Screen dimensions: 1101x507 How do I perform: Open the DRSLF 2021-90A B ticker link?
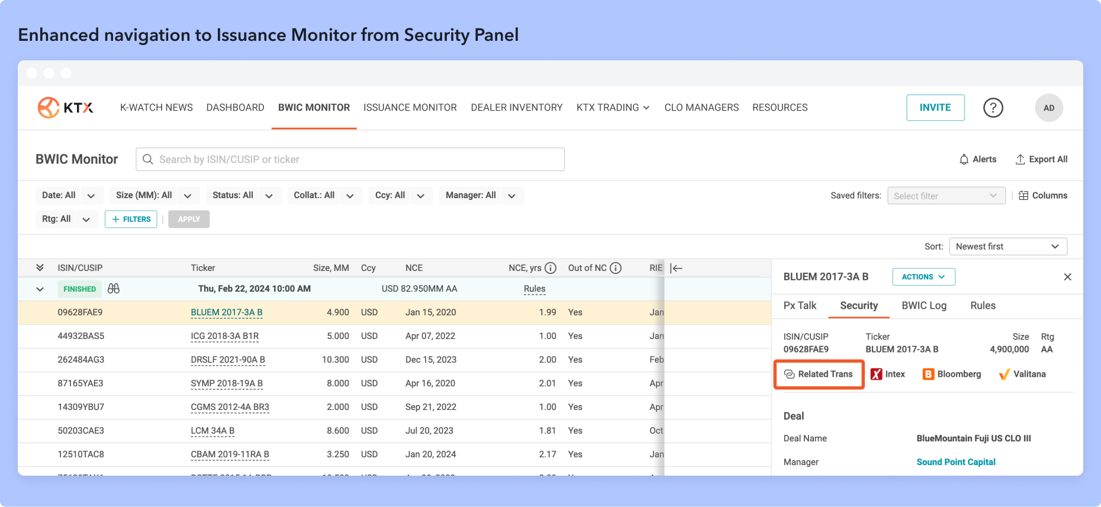click(x=228, y=360)
